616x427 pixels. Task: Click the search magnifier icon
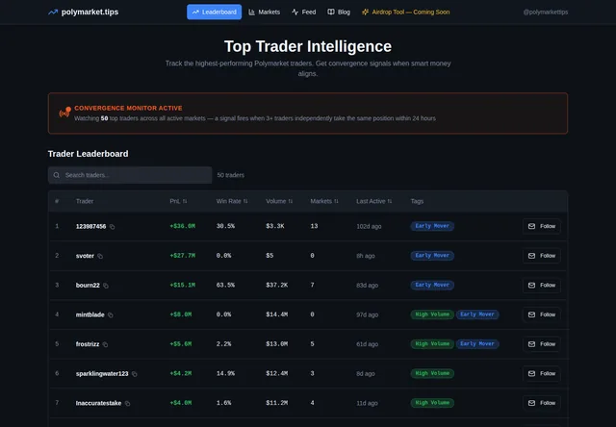[57, 175]
